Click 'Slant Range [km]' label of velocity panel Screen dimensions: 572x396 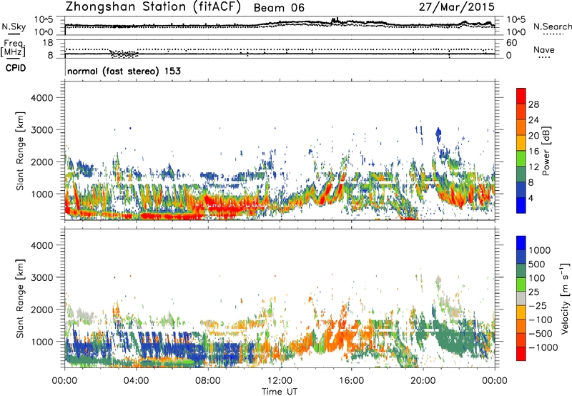tap(20, 299)
